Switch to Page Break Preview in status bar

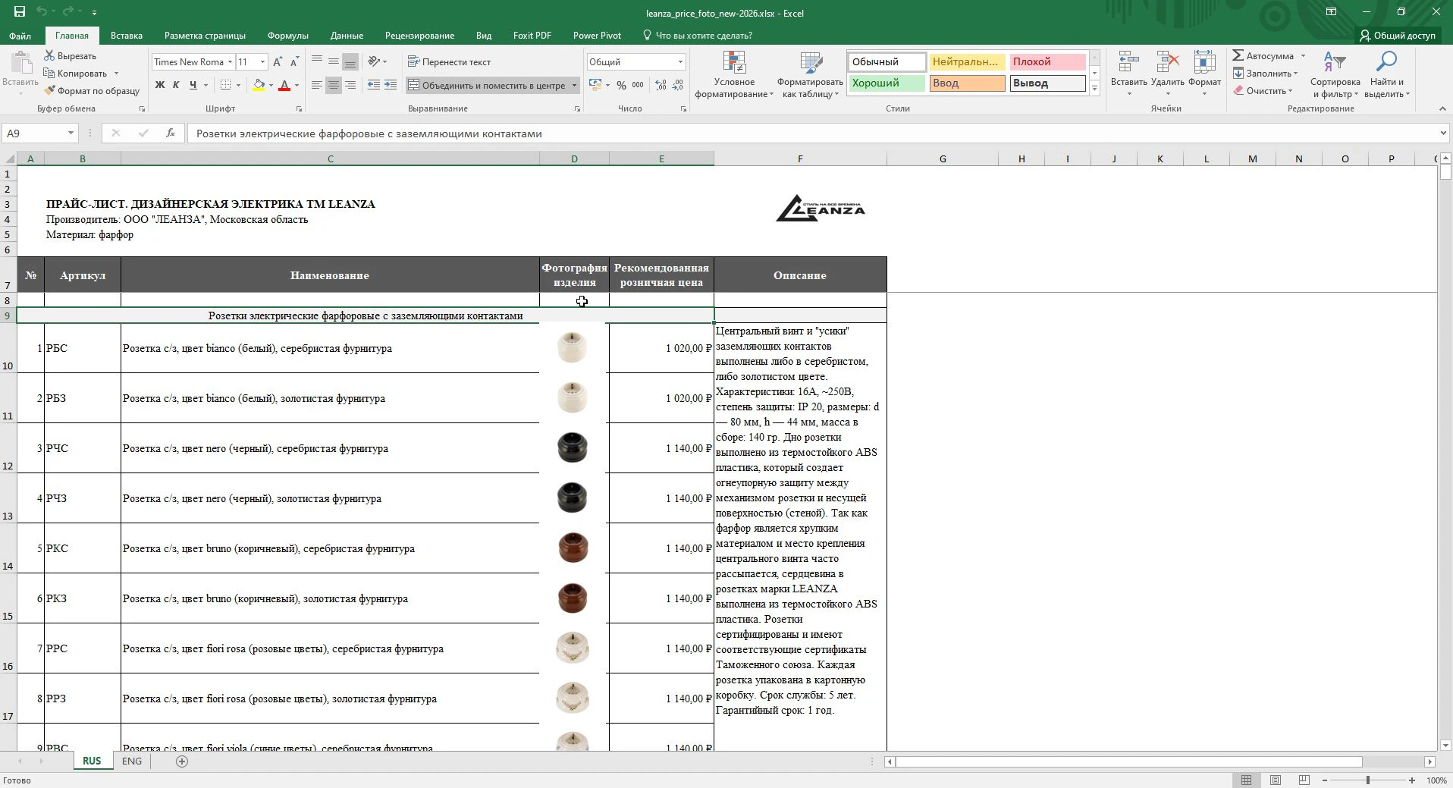[x=1304, y=780]
